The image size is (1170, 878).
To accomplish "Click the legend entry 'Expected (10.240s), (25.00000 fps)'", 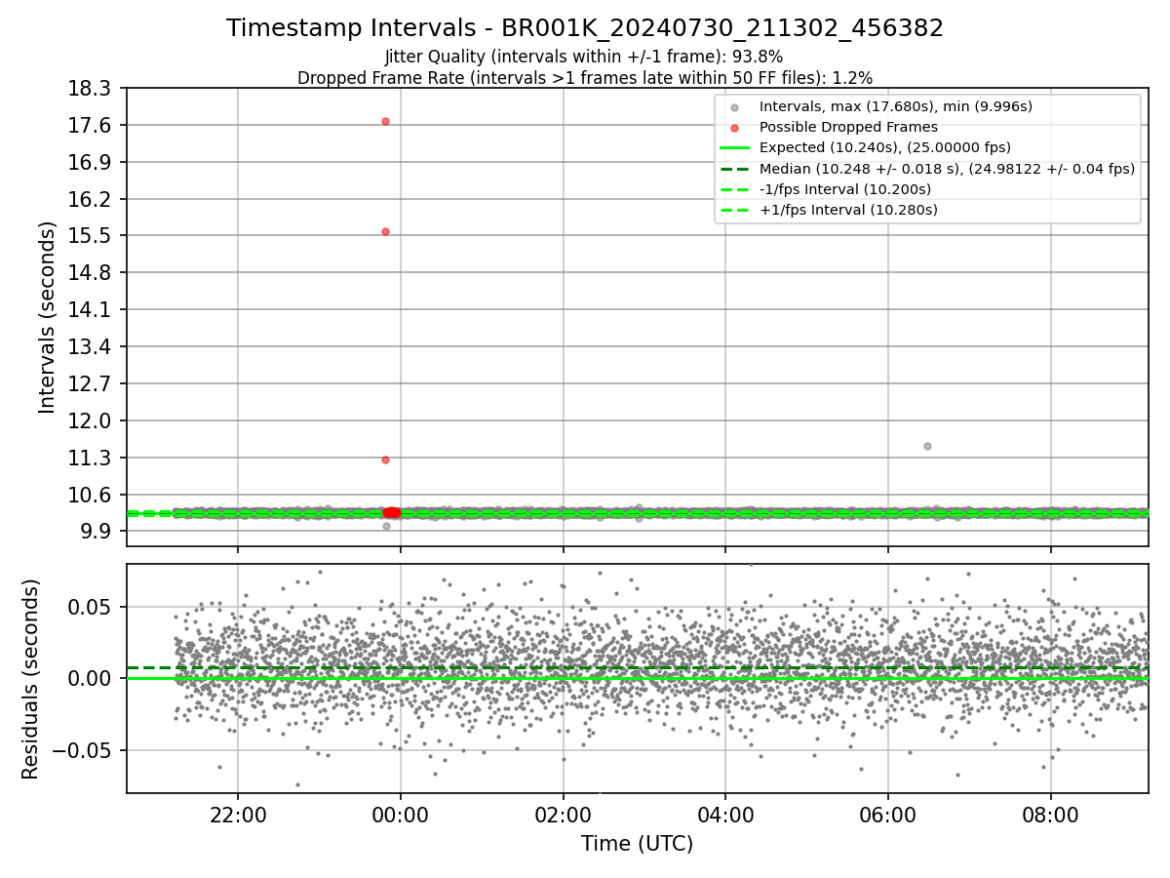I will [884, 147].
